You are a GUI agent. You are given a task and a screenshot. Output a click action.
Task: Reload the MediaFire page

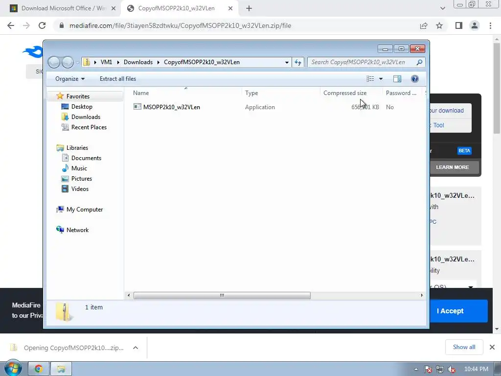click(x=42, y=25)
